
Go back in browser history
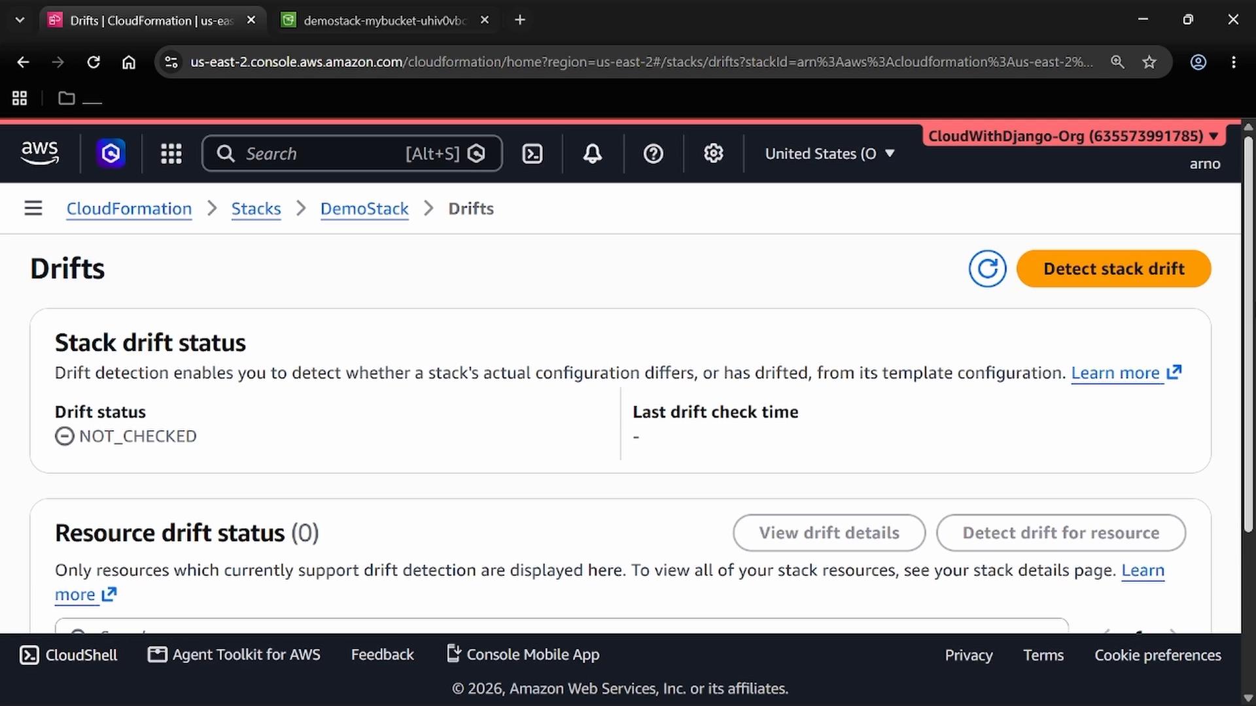point(23,62)
